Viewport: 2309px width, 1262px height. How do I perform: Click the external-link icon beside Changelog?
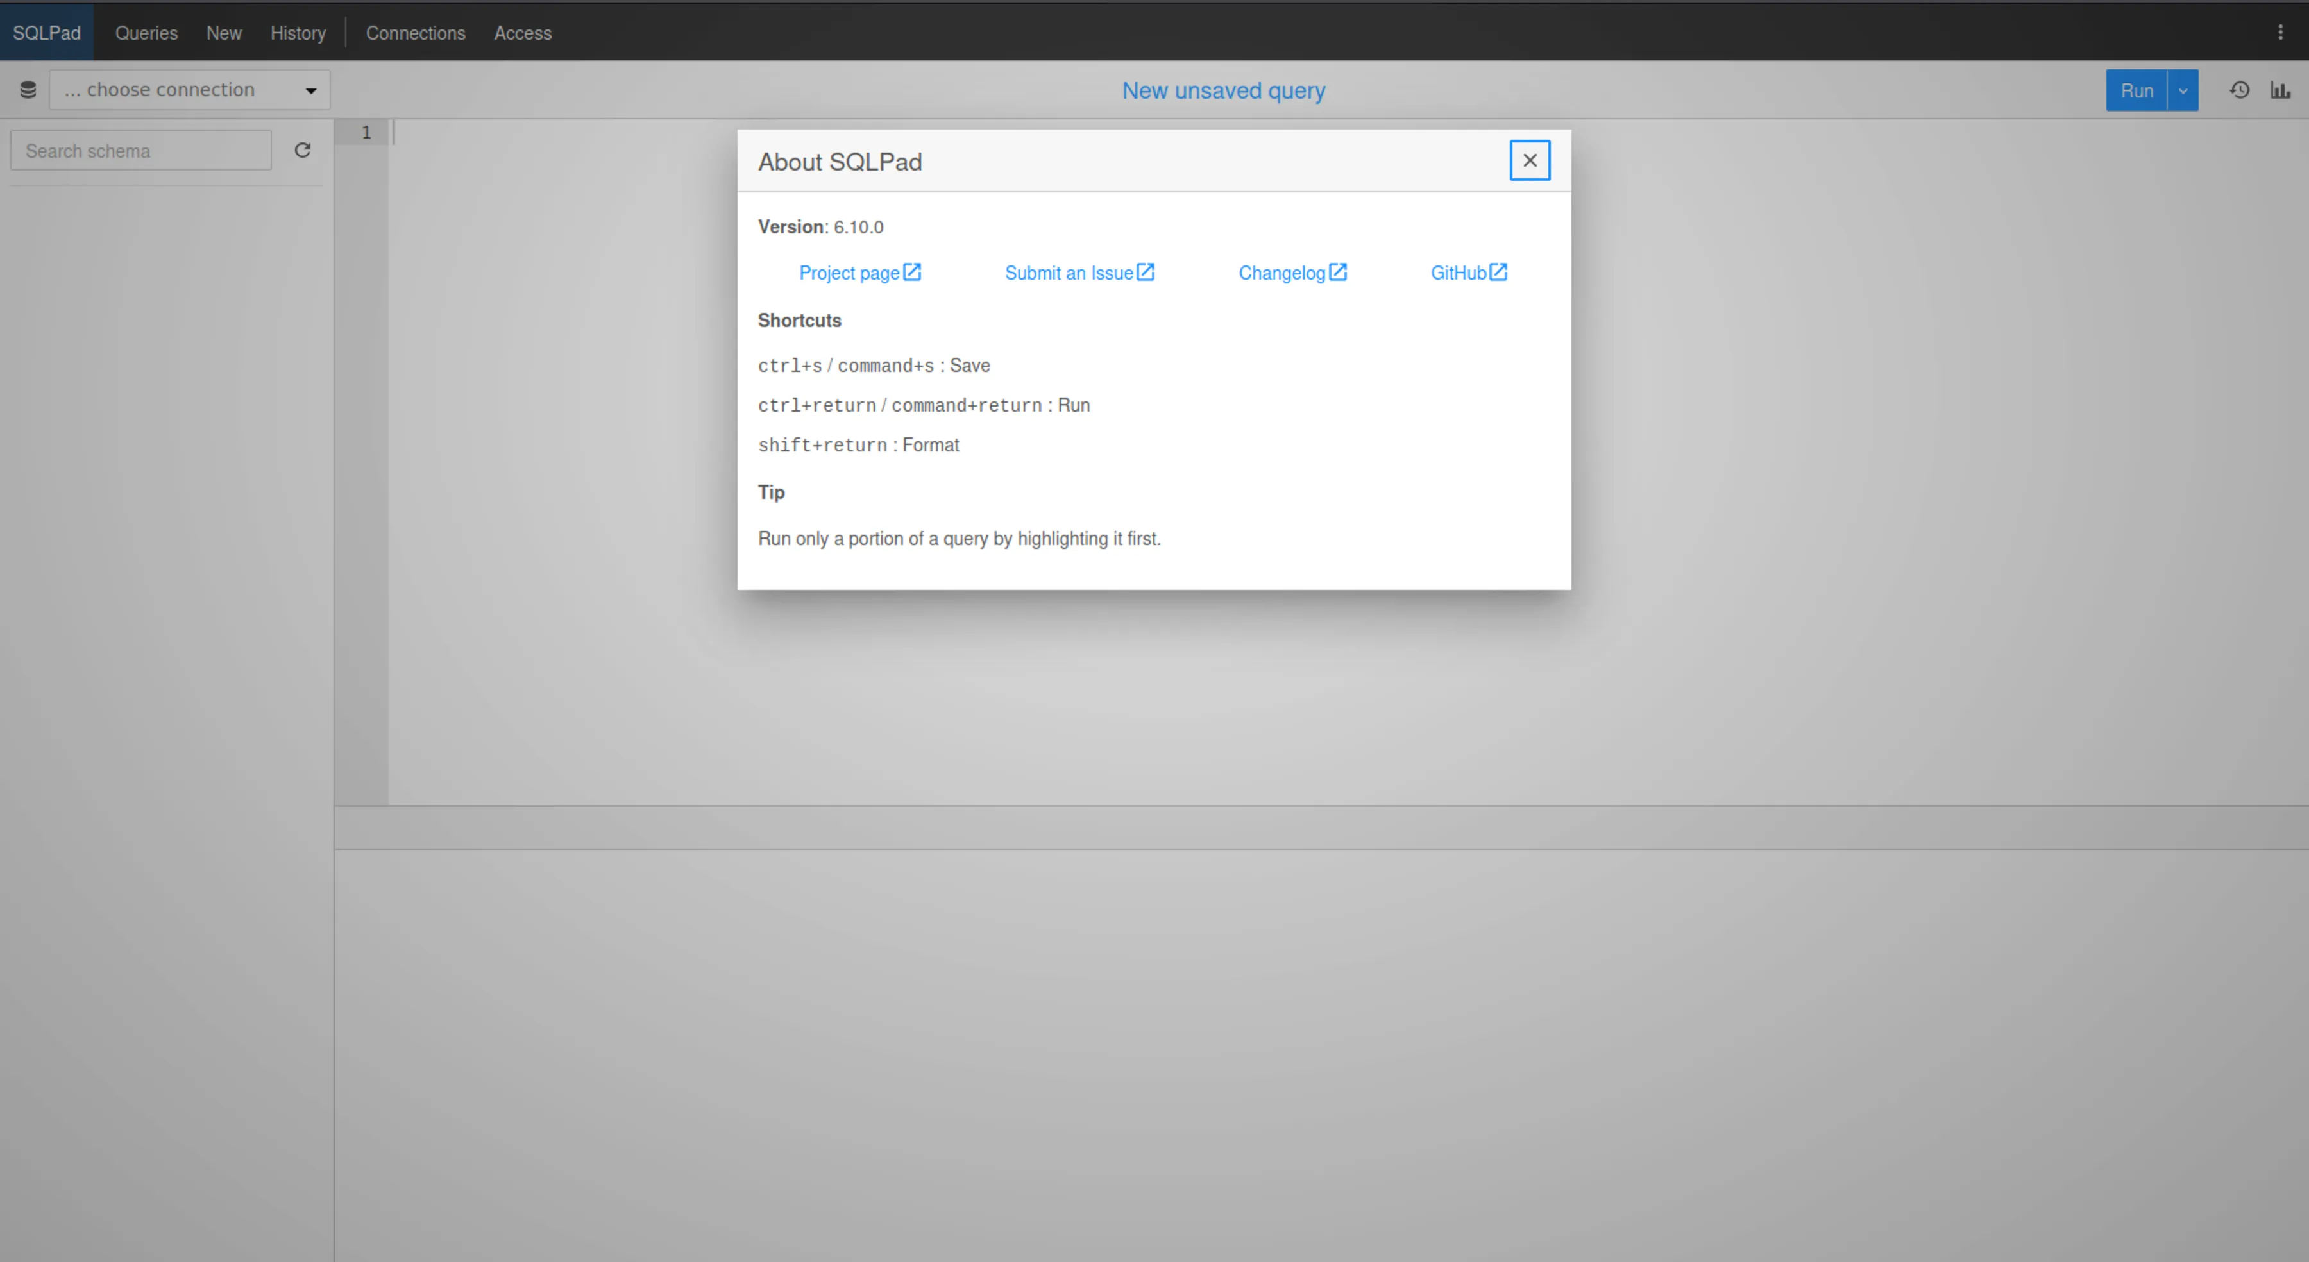[x=1337, y=272]
